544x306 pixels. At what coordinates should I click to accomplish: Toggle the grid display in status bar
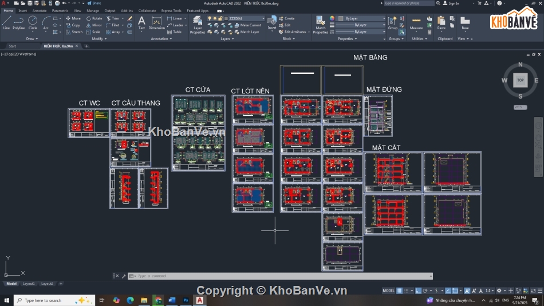[x=400, y=291]
